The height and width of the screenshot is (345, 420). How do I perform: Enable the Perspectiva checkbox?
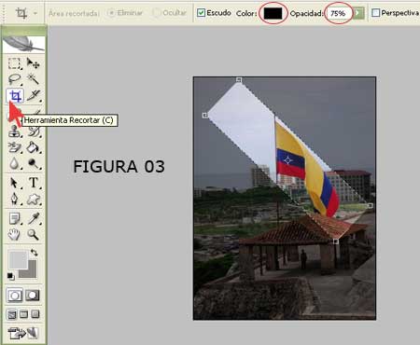click(x=376, y=13)
